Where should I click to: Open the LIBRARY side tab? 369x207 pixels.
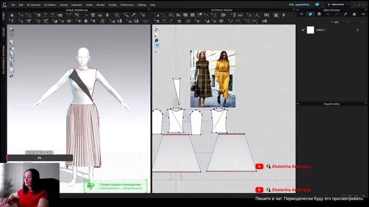pyautogui.click(x=3, y=17)
